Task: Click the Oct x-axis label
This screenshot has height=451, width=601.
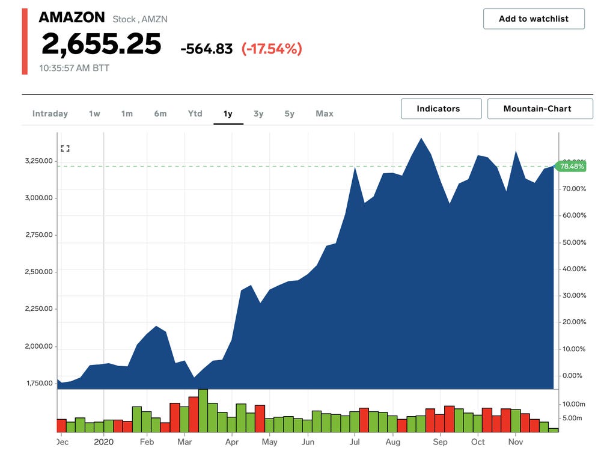Action: click(x=478, y=442)
